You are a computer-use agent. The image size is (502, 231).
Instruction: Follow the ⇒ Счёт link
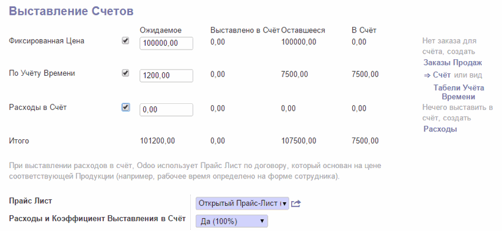tap(437, 75)
